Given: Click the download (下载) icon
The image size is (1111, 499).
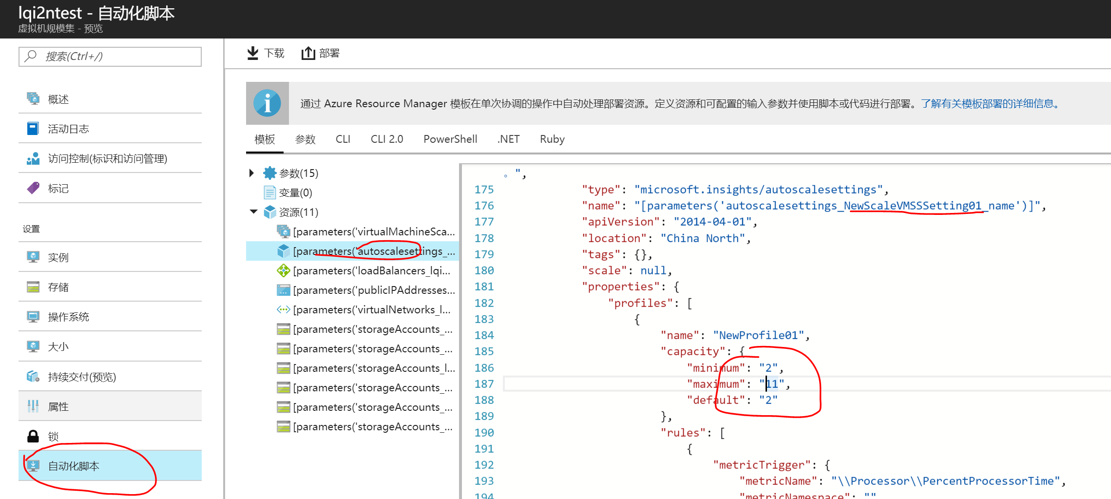Looking at the screenshot, I should click(253, 53).
